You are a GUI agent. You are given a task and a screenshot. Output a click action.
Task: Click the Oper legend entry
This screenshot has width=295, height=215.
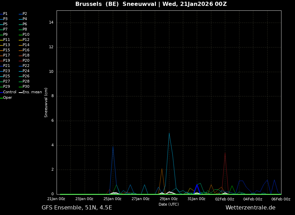tap(7, 98)
